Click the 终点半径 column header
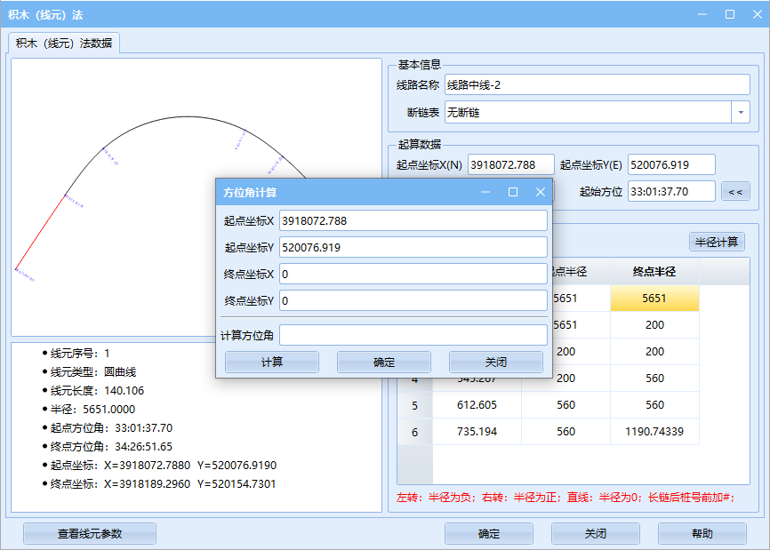770x550 pixels. (x=654, y=272)
